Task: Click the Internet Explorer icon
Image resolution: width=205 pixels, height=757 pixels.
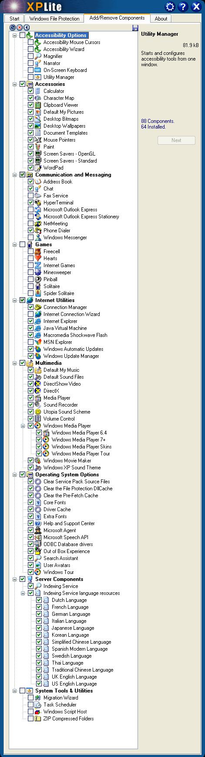Action: pyautogui.click(x=38, y=321)
